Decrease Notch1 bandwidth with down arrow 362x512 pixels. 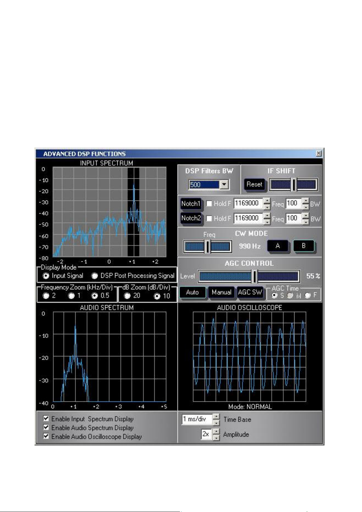coord(306,207)
